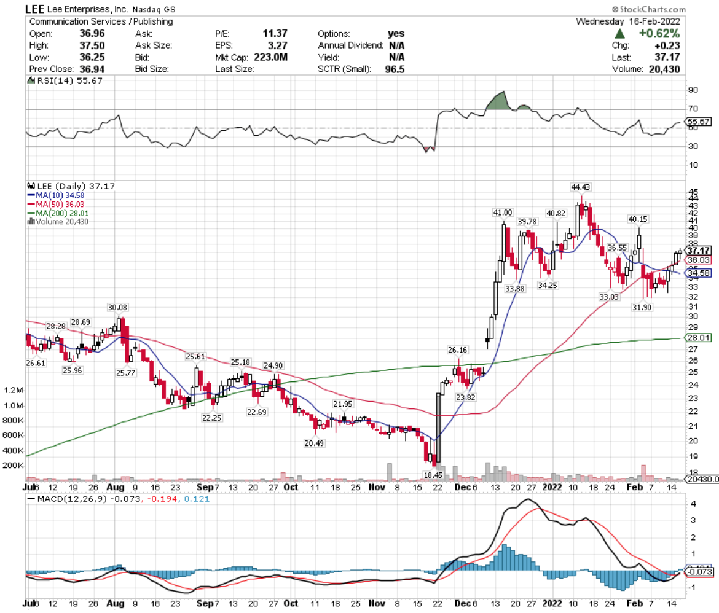
Task: Click the Prev Close value 36.94
Action: [x=92, y=69]
